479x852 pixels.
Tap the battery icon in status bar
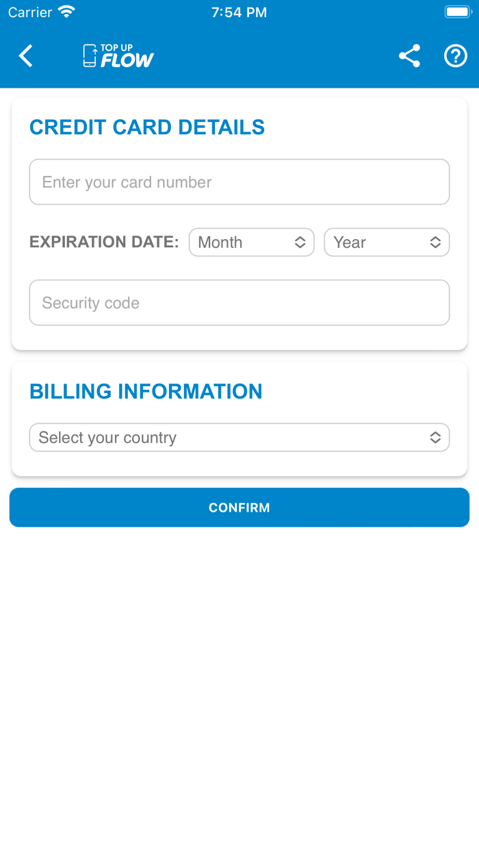pyautogui.click(x=457, y=12)
